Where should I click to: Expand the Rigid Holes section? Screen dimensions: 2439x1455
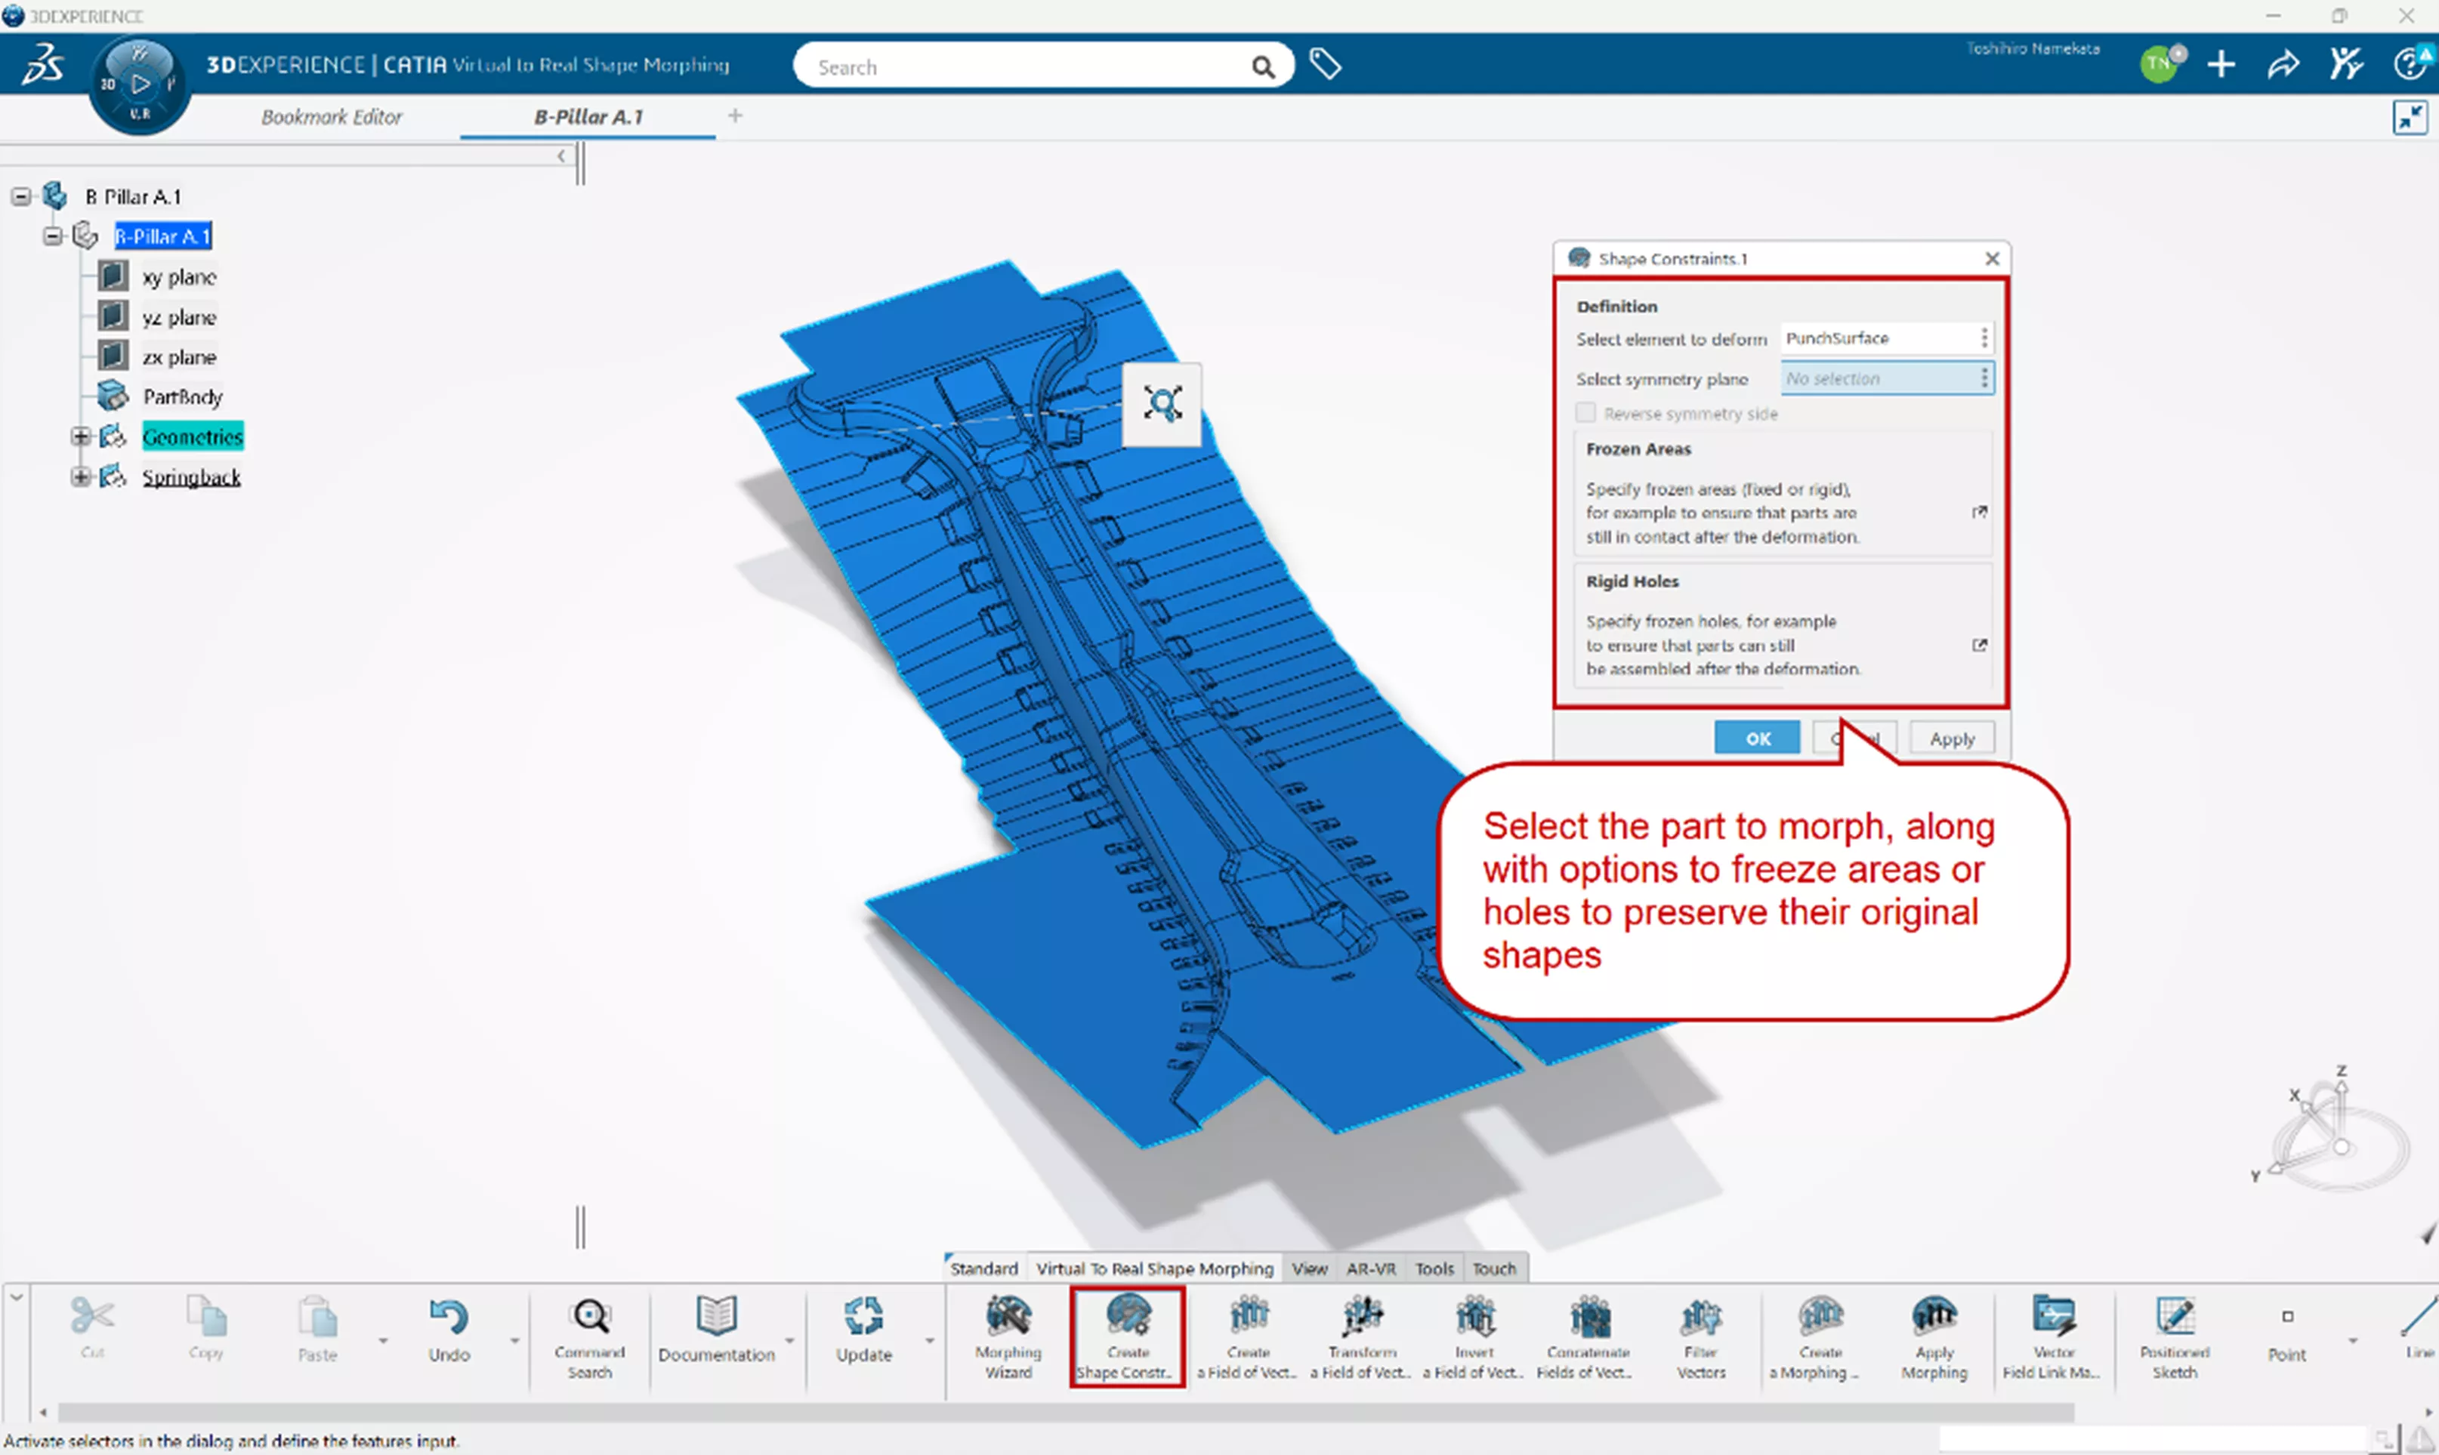click(1979, 645)
